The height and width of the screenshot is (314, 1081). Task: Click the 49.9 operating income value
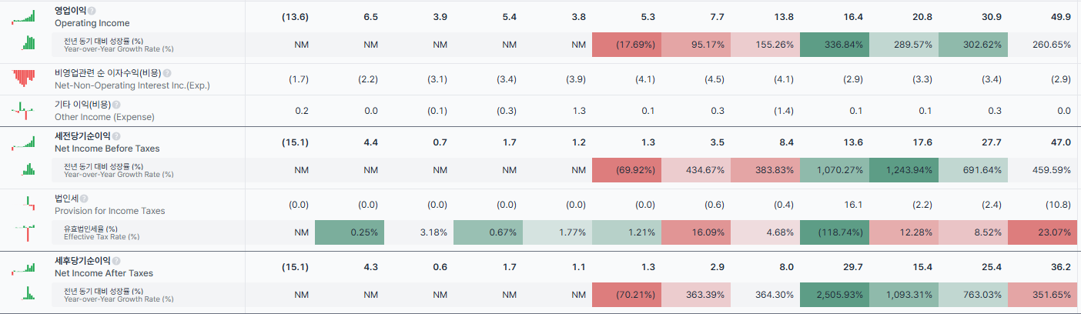pos(1061,16)
